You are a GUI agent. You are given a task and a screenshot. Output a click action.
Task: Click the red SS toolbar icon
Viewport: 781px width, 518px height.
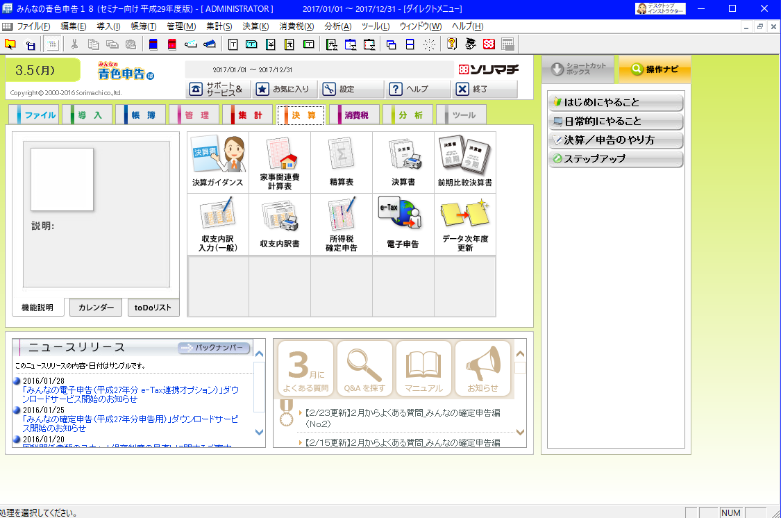pyautogui.click(x=489, y=44)
